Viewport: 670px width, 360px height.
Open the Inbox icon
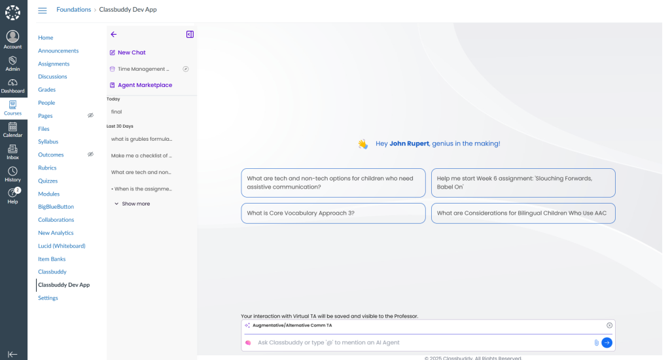[12, 152]
